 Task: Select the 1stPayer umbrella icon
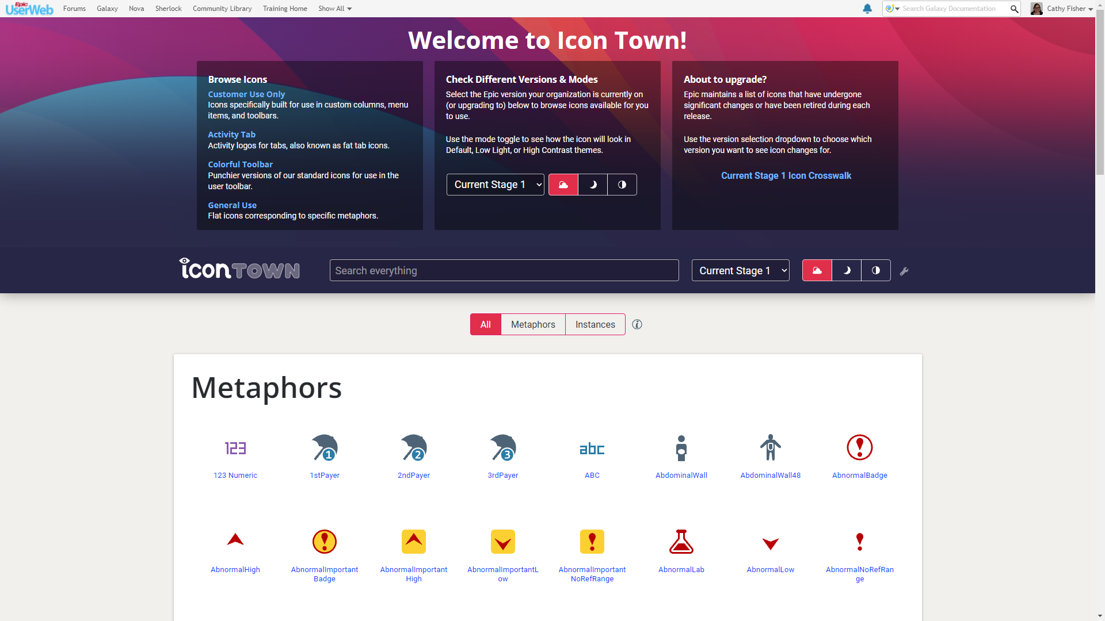(325, 448)
